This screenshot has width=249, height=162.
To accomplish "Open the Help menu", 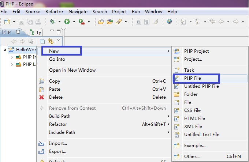I will 172,12.
